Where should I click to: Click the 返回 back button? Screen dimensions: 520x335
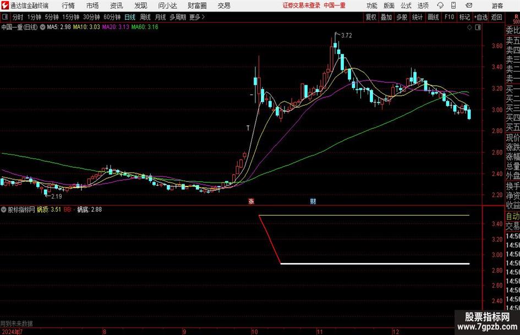point(496,17)
